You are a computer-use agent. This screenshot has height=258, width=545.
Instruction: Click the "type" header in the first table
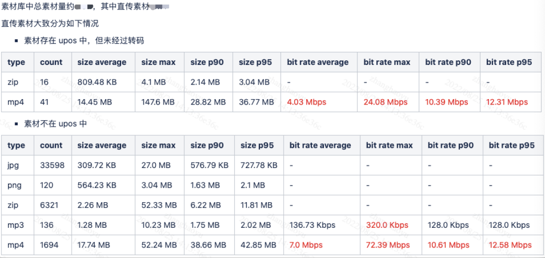click(x=17, y=62)
